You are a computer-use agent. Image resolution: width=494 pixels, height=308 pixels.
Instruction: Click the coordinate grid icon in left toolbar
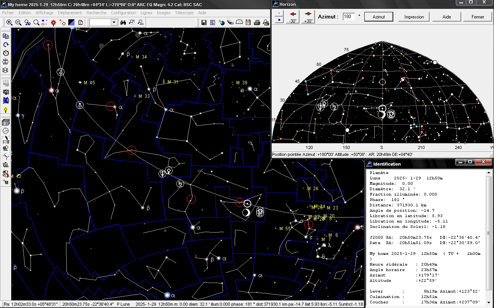pos(6,70)
